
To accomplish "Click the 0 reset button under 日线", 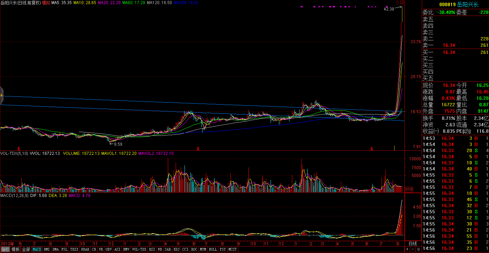I will click(x=418, y=250).
